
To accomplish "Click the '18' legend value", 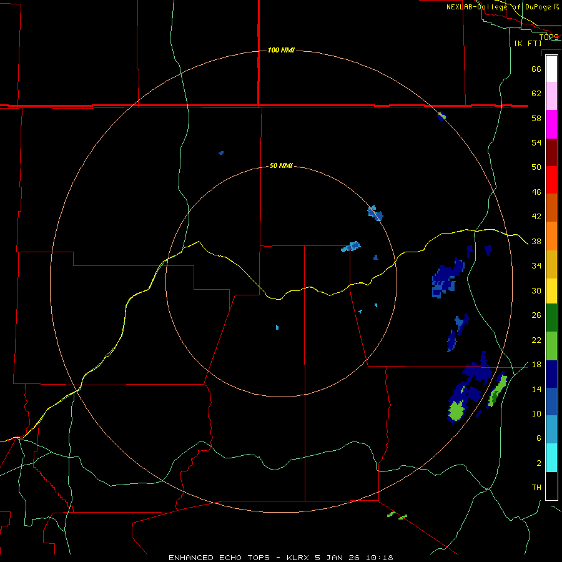I will click(x=536, y=365).
